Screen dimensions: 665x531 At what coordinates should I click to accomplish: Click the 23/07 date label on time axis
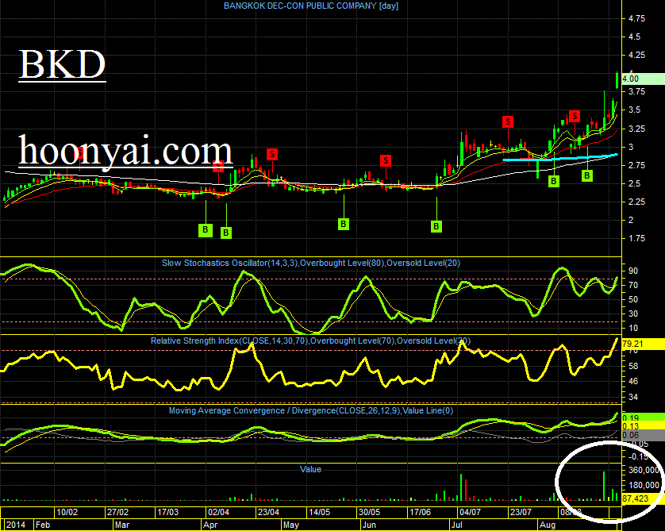pos(521,512)
